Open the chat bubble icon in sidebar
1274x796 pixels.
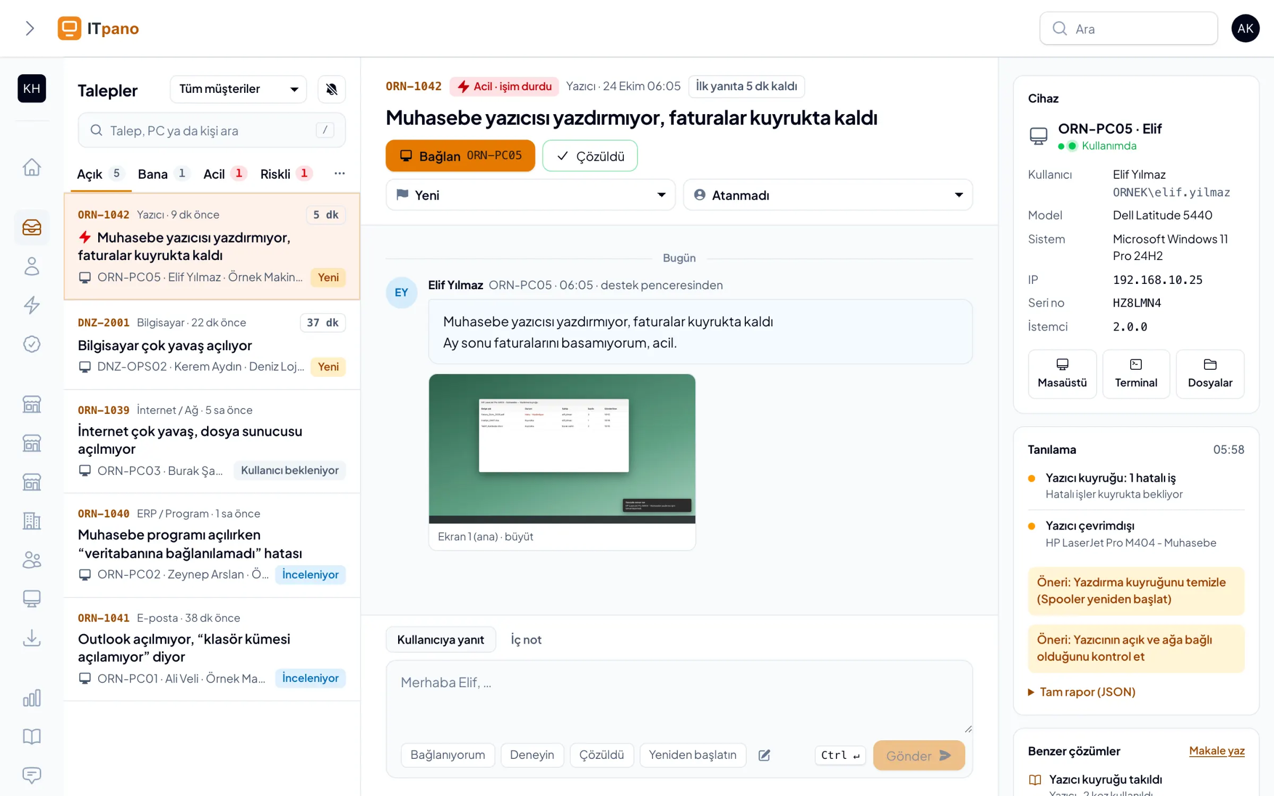point(32,775)
